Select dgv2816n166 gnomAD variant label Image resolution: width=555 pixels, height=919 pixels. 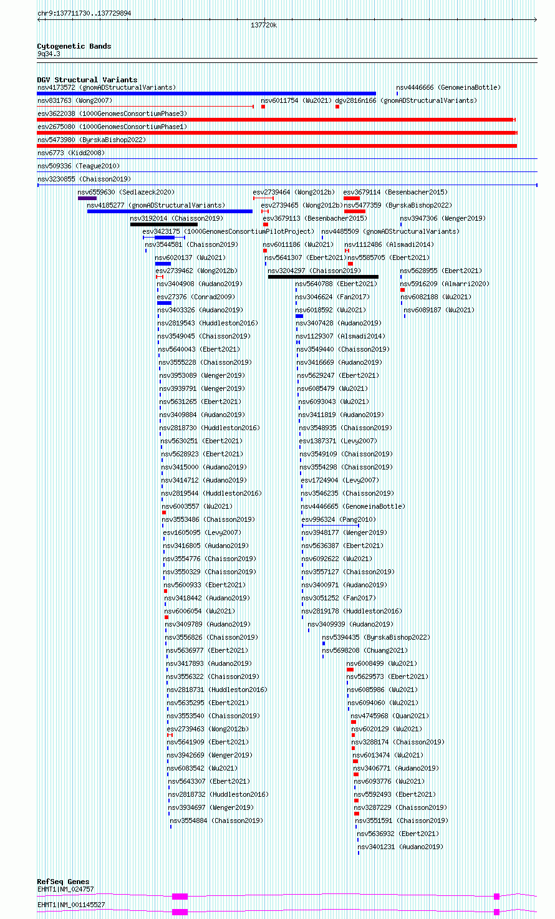406,101
